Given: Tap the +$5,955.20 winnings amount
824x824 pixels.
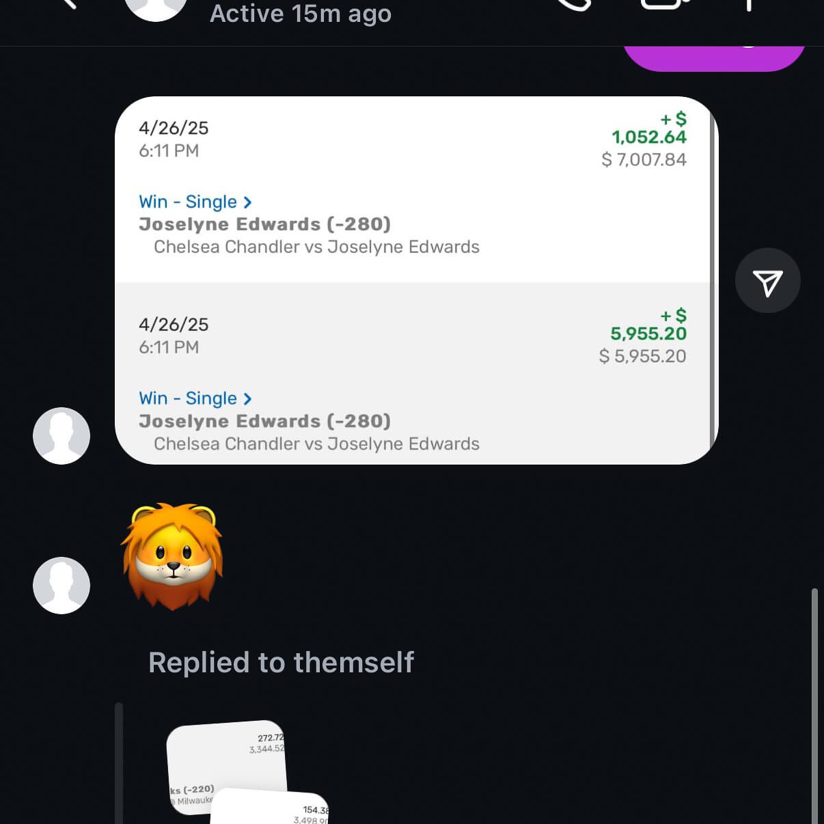Looking at the screenshot, I should pos(648,333).
